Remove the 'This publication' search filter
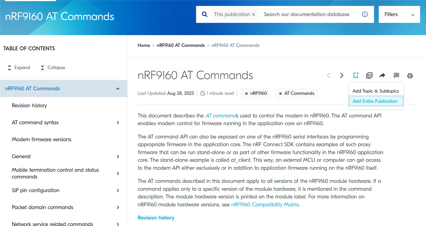Image resolution: width=426 pixels, height=226 pixels. 253,15
